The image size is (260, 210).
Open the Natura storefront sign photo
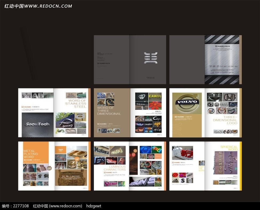click(102, 151)
